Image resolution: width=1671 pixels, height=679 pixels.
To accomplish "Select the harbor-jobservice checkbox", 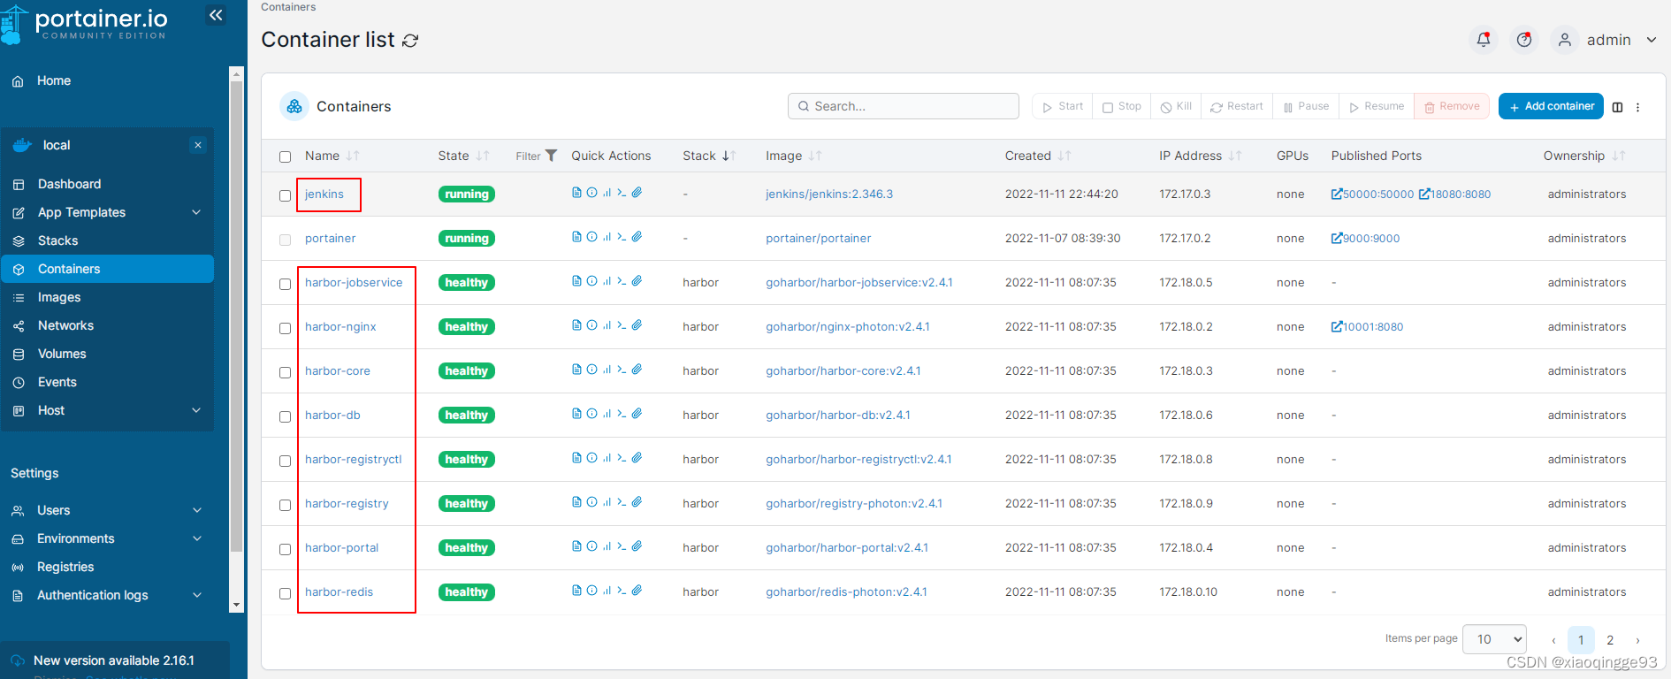I will pos(285,284).
